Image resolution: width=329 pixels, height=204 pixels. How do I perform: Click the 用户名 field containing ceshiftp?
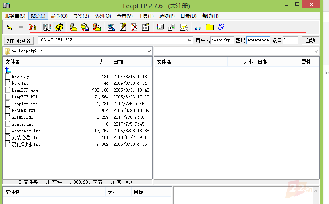coord(222,40)
